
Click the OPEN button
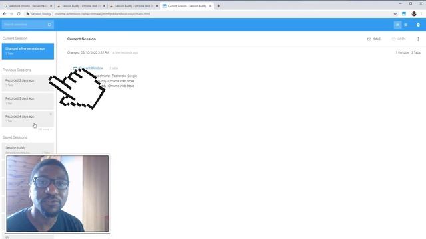[x=399, y=39]
